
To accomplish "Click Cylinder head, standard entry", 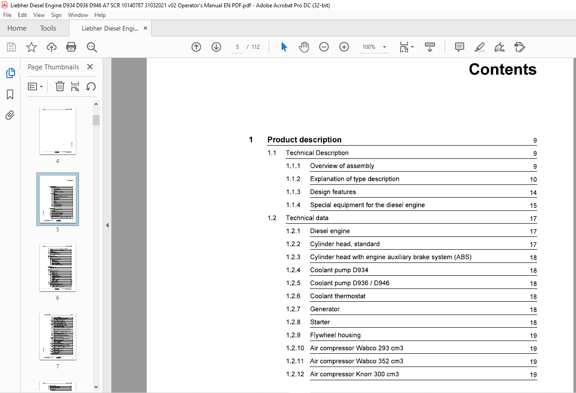I will pos(345,244).
